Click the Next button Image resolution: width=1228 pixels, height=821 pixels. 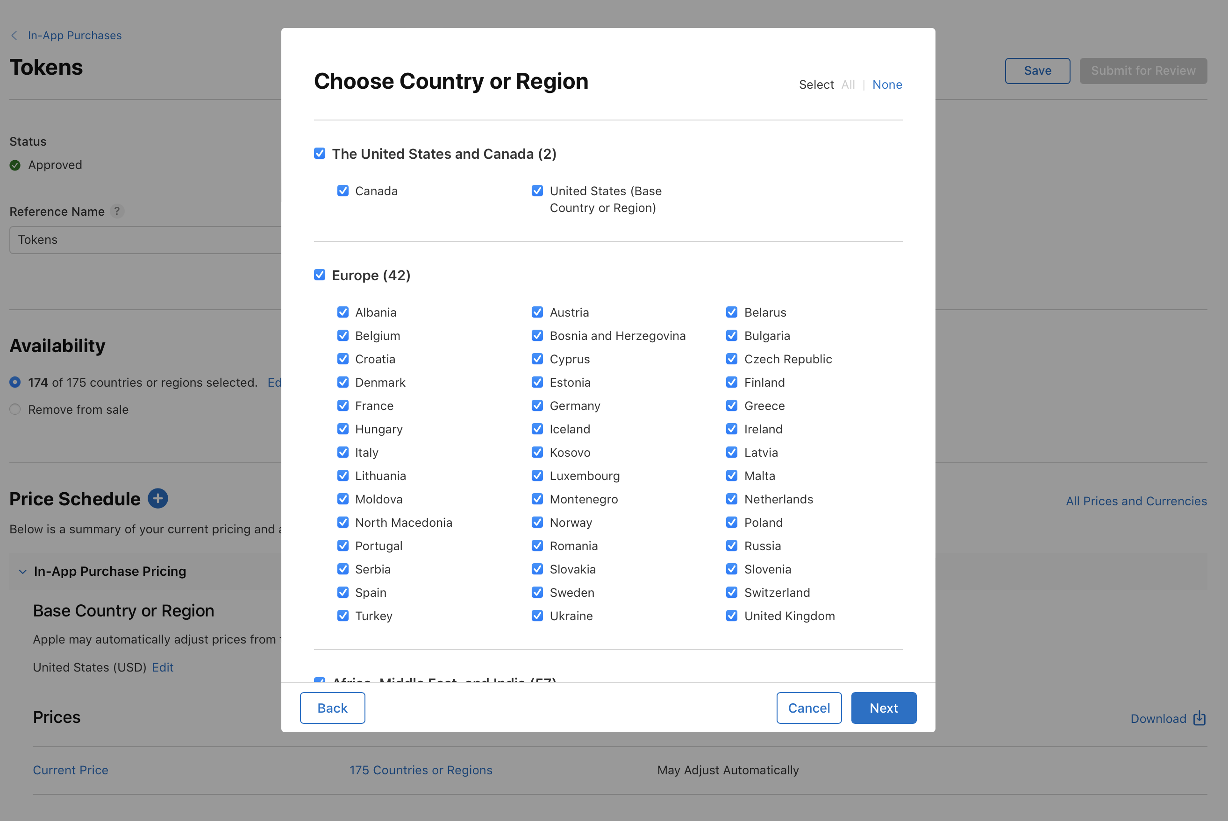883,708
